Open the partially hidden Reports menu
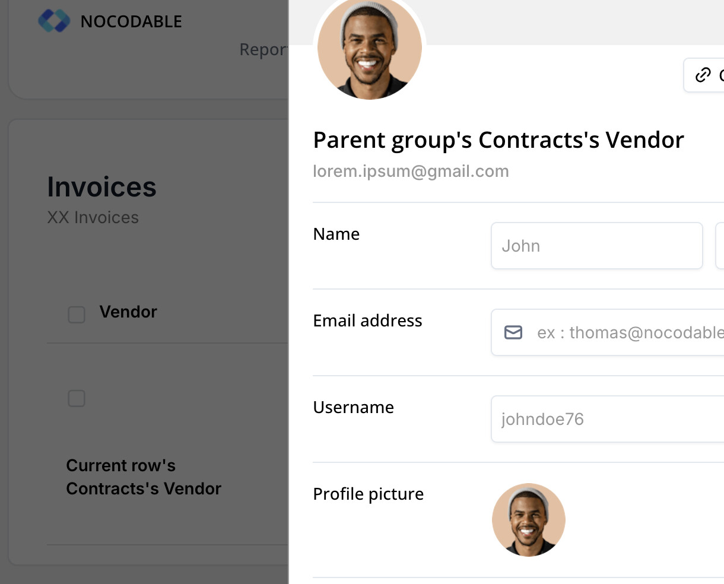The image size is (724, 584). point(263,50)
